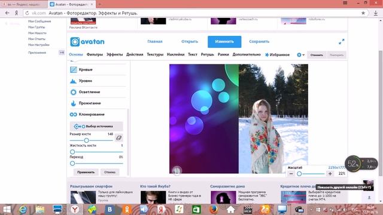Launch Internet Explorer from taskbar
This screenshot has width=383, height=215.
[23, 210]
